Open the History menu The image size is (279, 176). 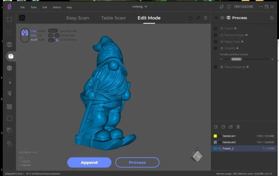(x=57, y=7)
